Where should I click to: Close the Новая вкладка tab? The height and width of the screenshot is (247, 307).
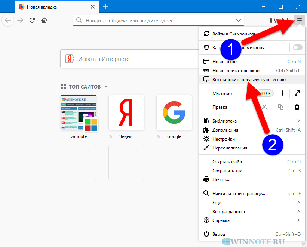[93, 7]
